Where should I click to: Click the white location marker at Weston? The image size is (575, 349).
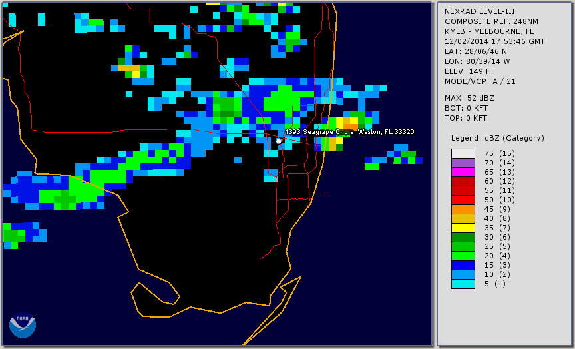click(x=278, y=141)
